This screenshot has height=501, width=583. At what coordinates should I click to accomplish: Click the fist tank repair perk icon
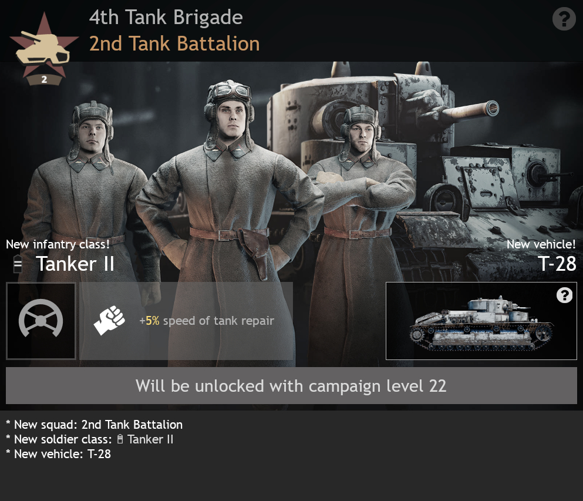pyautogui.click(x=109, y=320)
